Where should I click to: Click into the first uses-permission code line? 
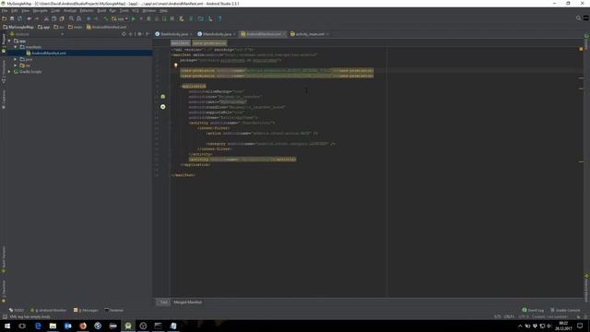point(277,70)
